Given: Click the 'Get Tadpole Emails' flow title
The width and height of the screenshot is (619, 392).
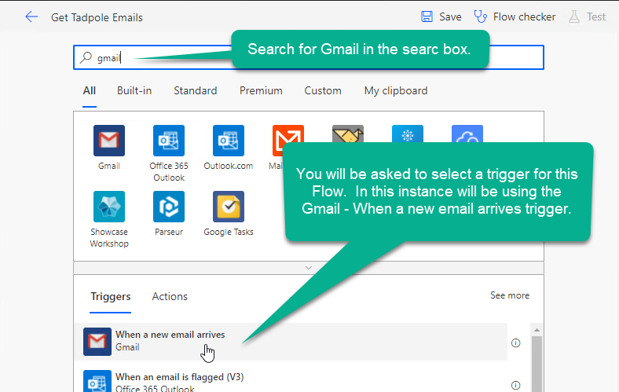Looking at the screenshot, I should pyautogui.click(x=97, y=17).
